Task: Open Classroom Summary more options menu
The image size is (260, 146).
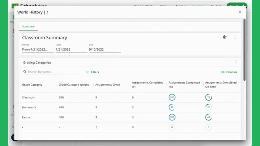Action: pyautogui.click(x=235, y=37)
